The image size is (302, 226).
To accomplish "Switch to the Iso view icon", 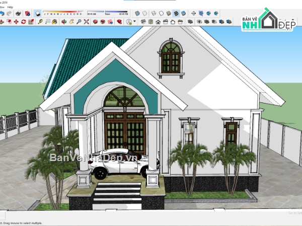I will 143,22.
